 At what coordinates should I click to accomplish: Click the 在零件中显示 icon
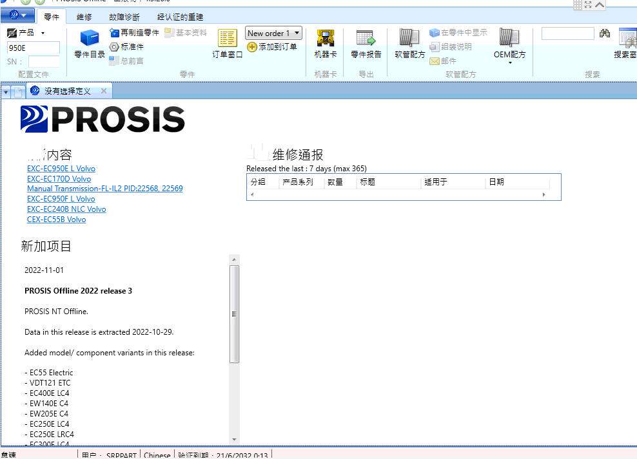(x=435, y=32)
